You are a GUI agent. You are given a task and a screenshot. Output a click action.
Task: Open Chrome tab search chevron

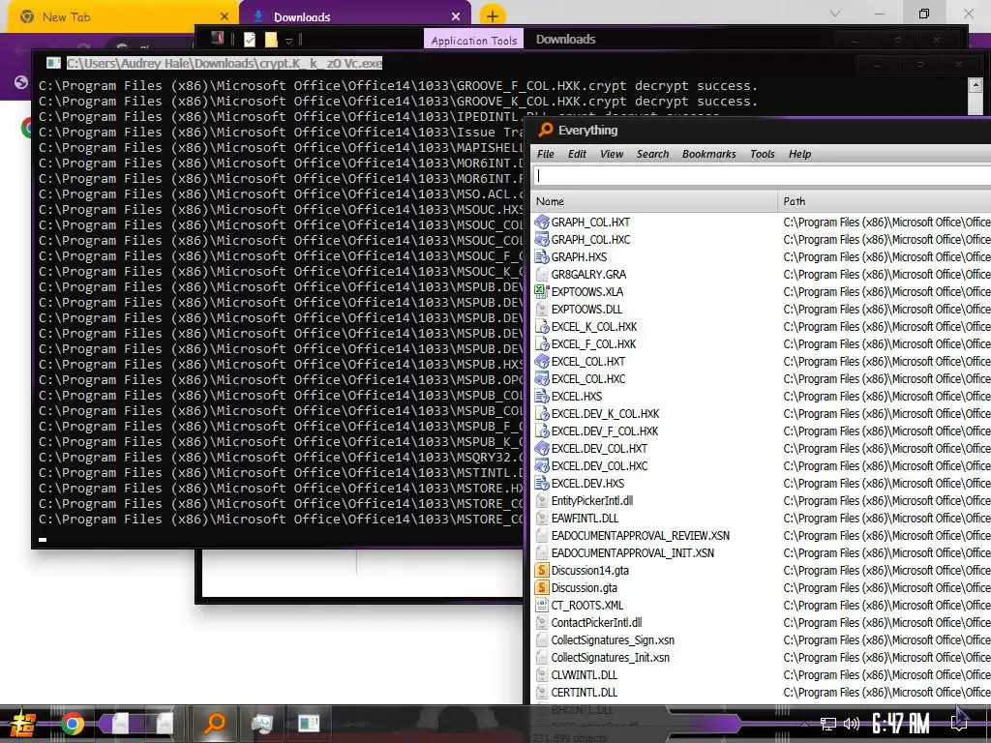click(x=835, y=14)
